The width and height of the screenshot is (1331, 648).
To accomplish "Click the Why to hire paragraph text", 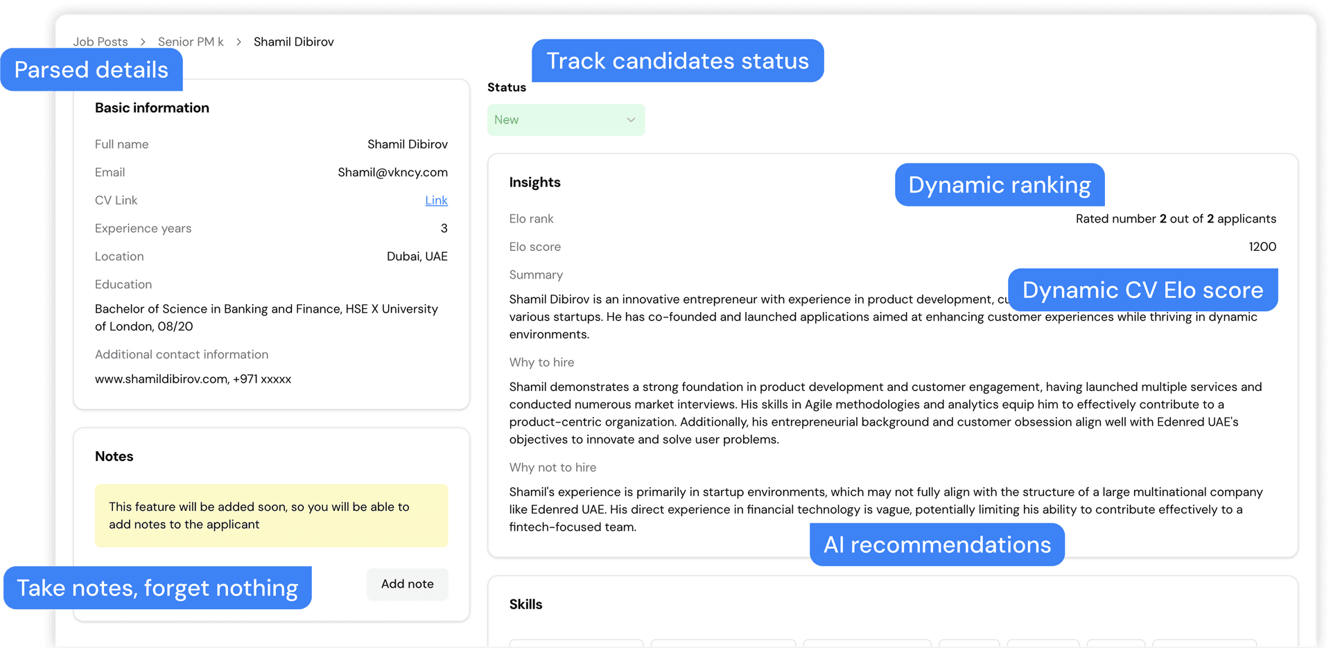I will click(886, 413).
